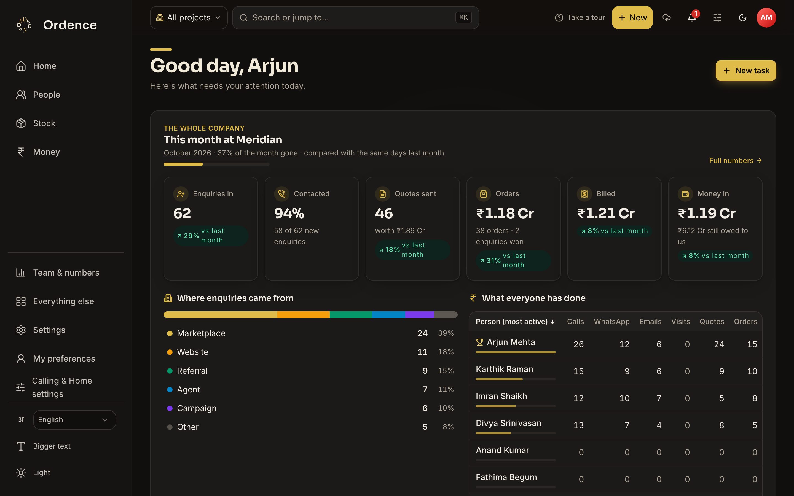
Task: Click the Orders bag icon
Action: (x=483, y=194)
